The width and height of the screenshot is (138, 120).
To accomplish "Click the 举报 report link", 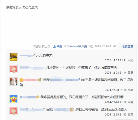I will pyautogui.click(x=59, y=46).
